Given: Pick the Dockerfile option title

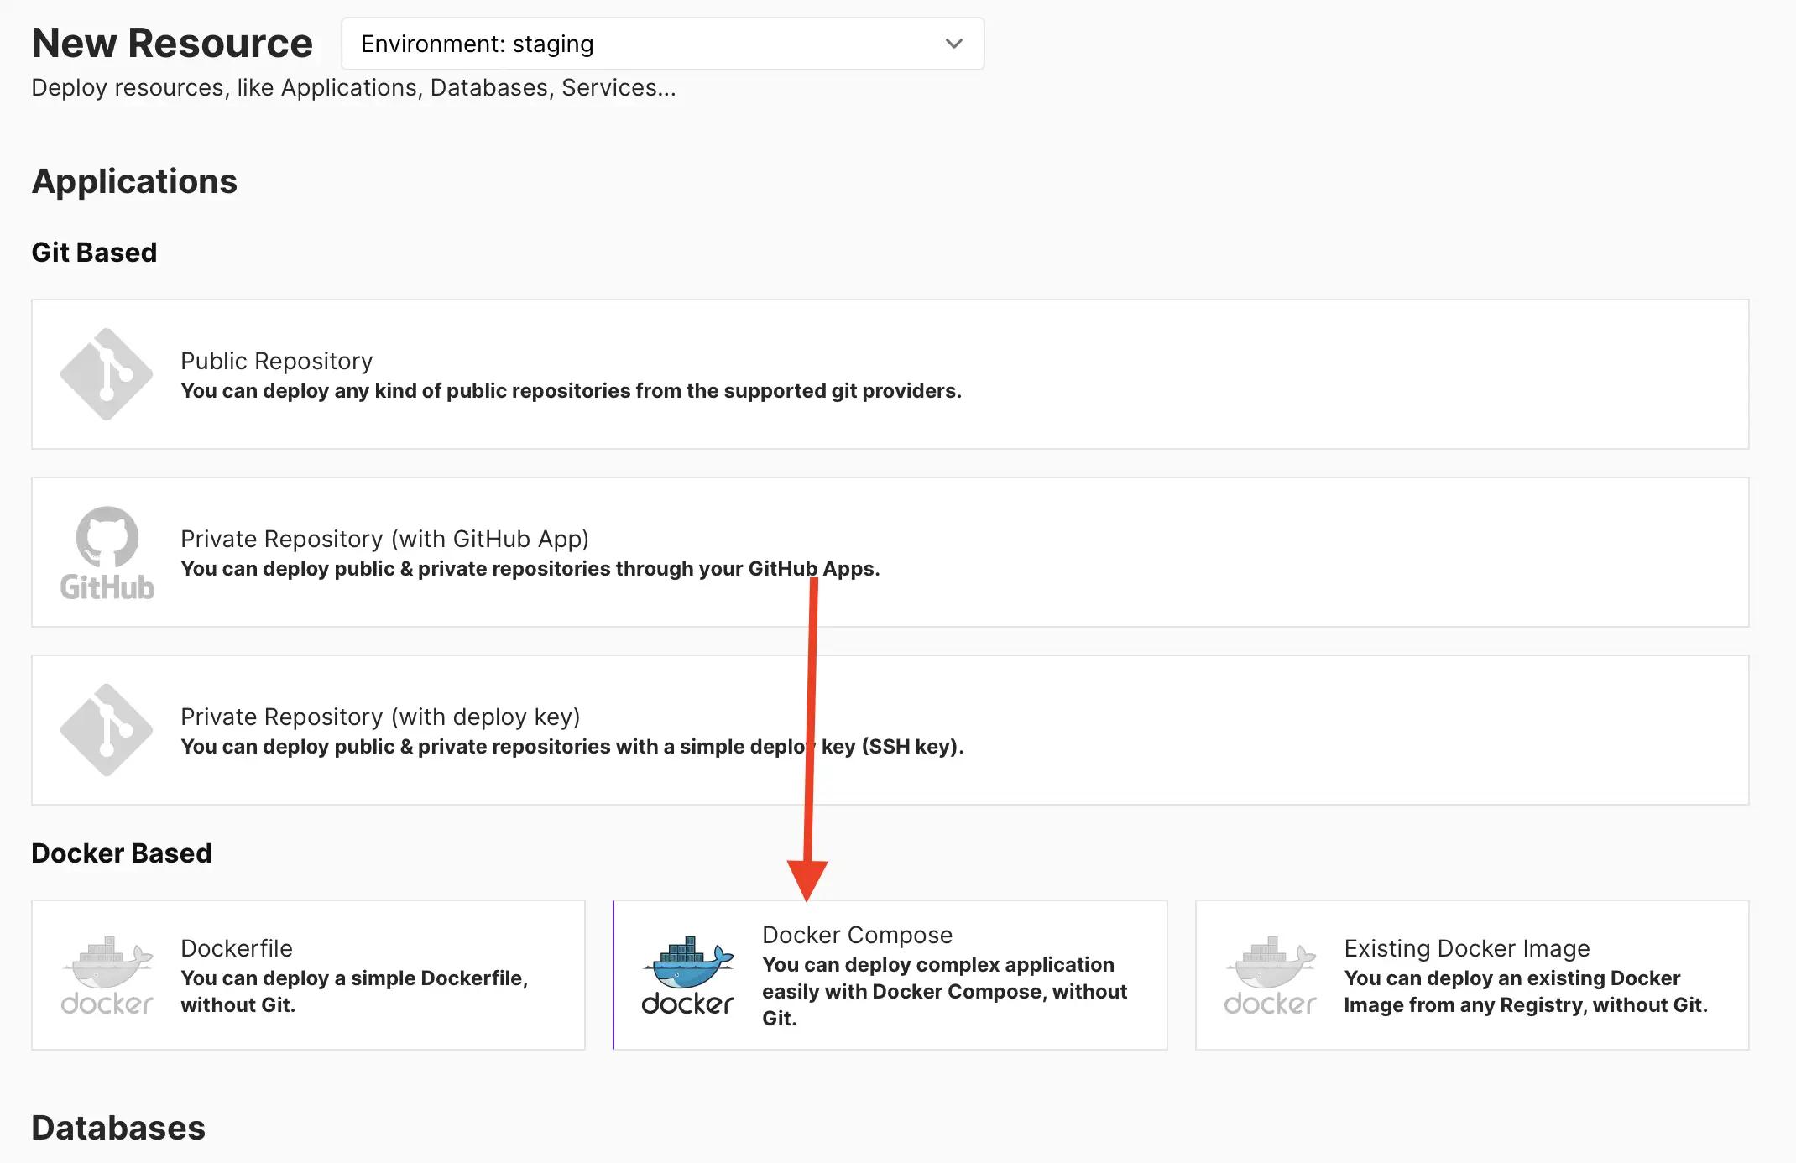Looking at the screenshot, I should click(237, 948).
